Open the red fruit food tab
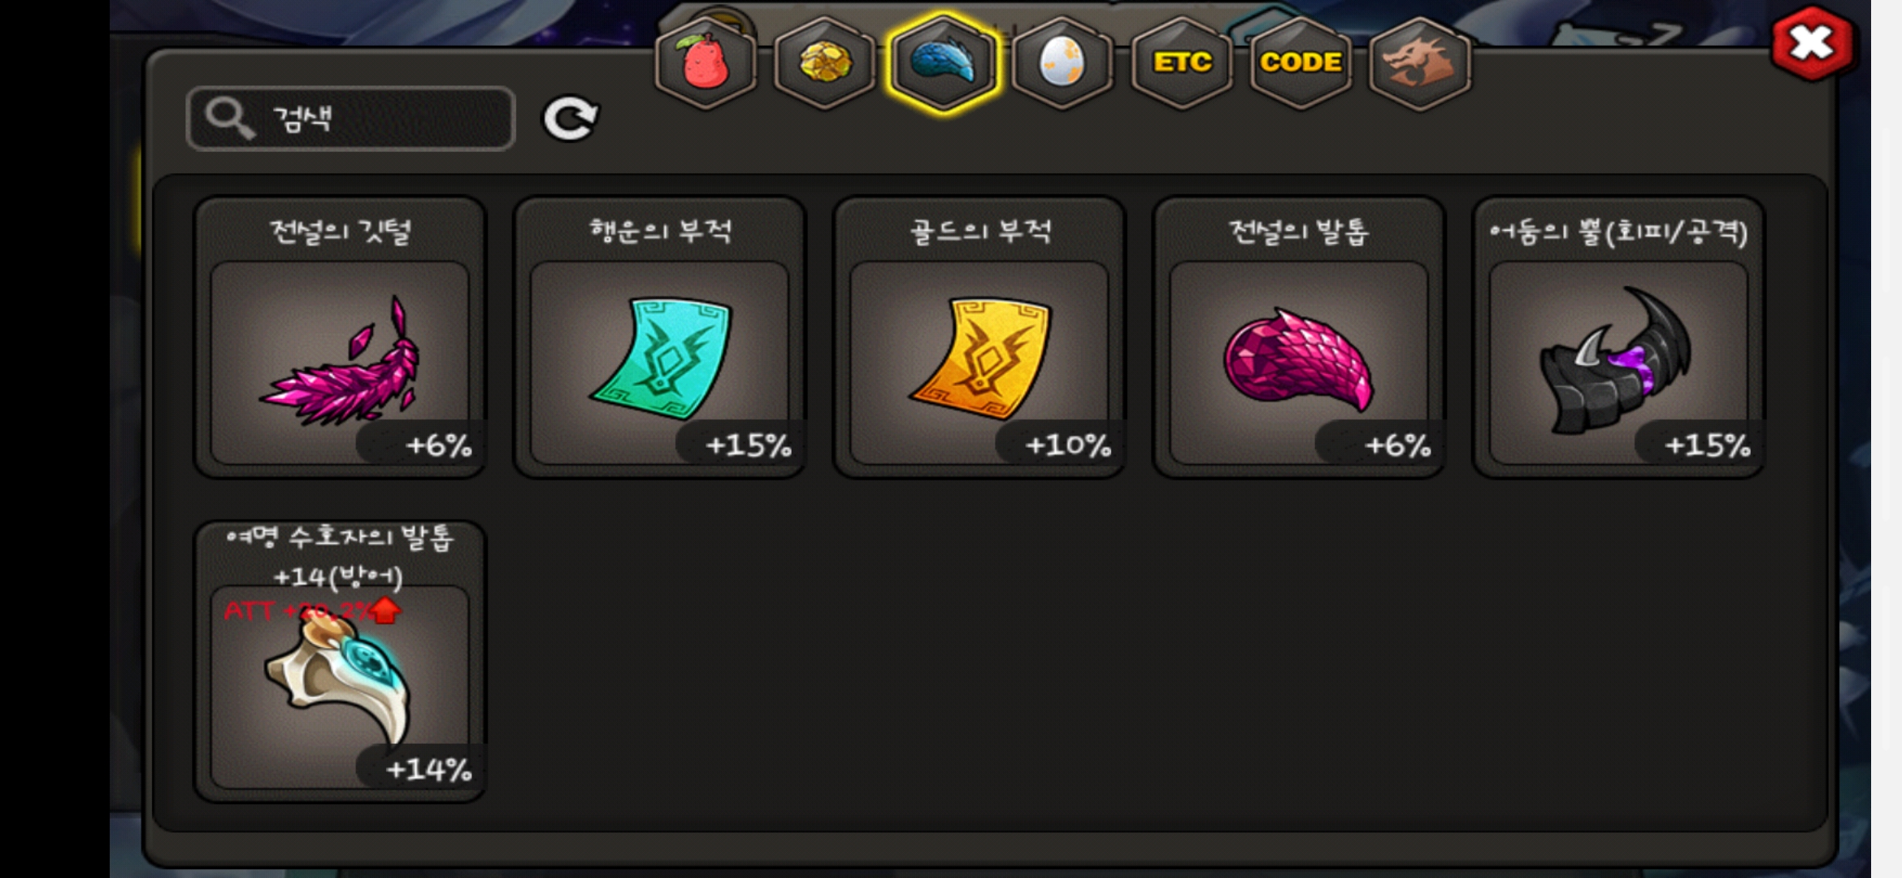This screenshot has height=878, width=1902. (x=706, y=63)
